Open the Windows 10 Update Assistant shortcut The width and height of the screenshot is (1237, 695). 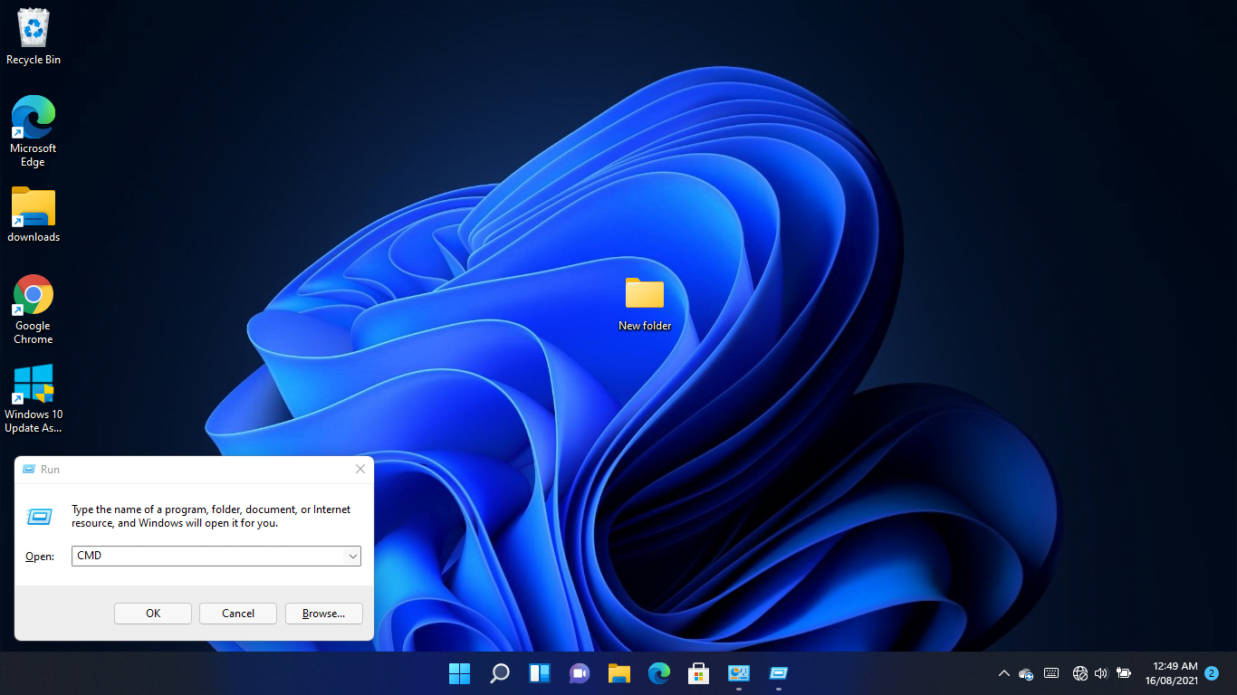pyautogui.click(x=33, y=384)
